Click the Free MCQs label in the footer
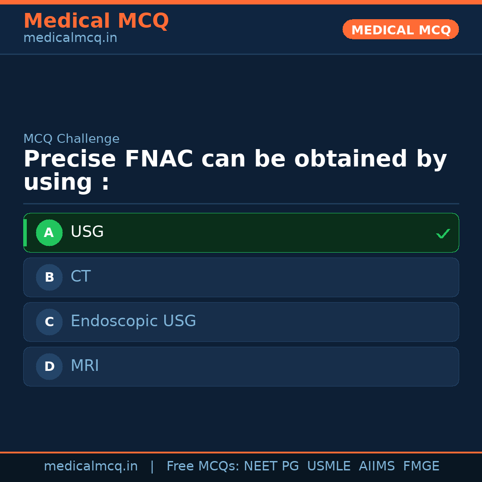This screenshot has width=482, height=482. coord(203,466)
